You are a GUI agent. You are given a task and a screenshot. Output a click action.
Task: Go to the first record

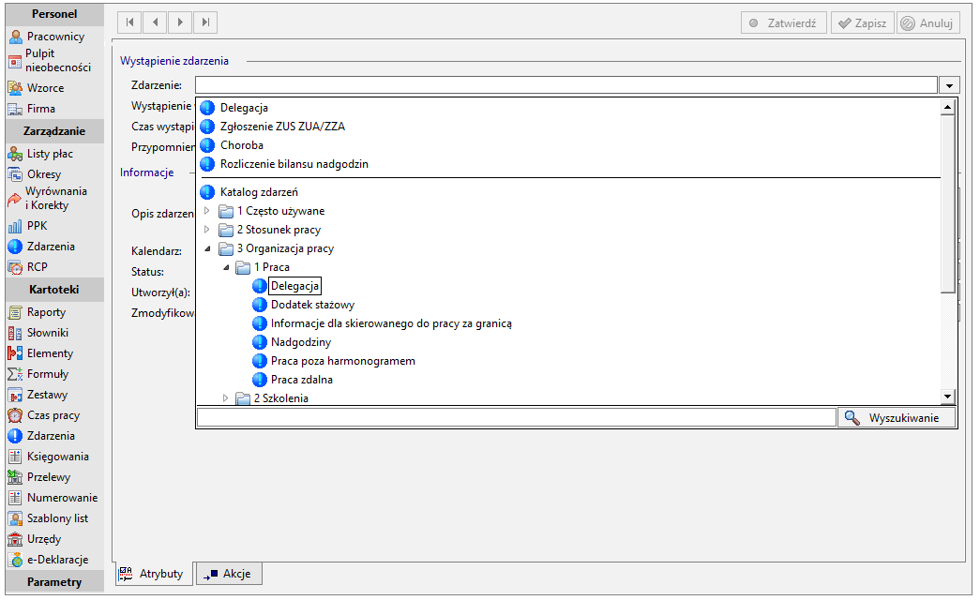click(x=129, y=22)
